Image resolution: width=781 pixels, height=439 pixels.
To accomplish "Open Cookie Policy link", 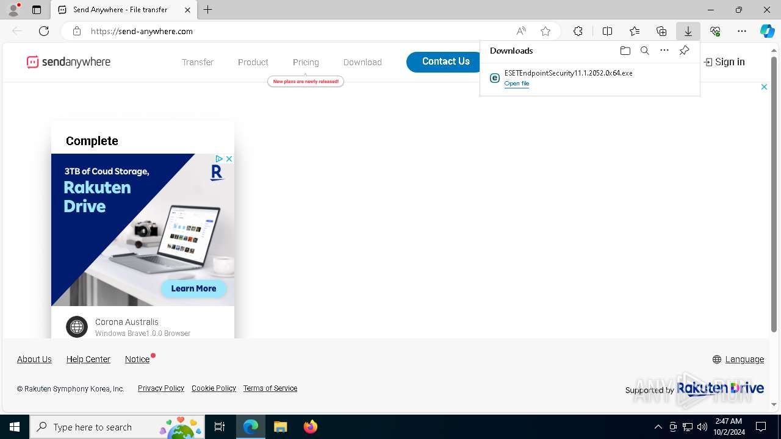I will 214,388.
